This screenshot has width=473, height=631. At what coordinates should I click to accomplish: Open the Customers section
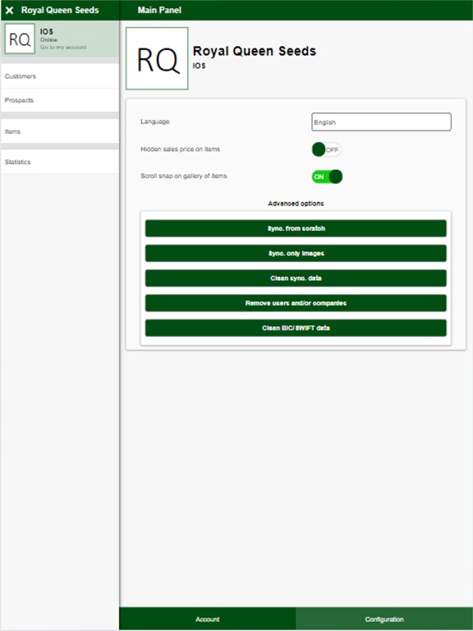[x=60, y=76]
